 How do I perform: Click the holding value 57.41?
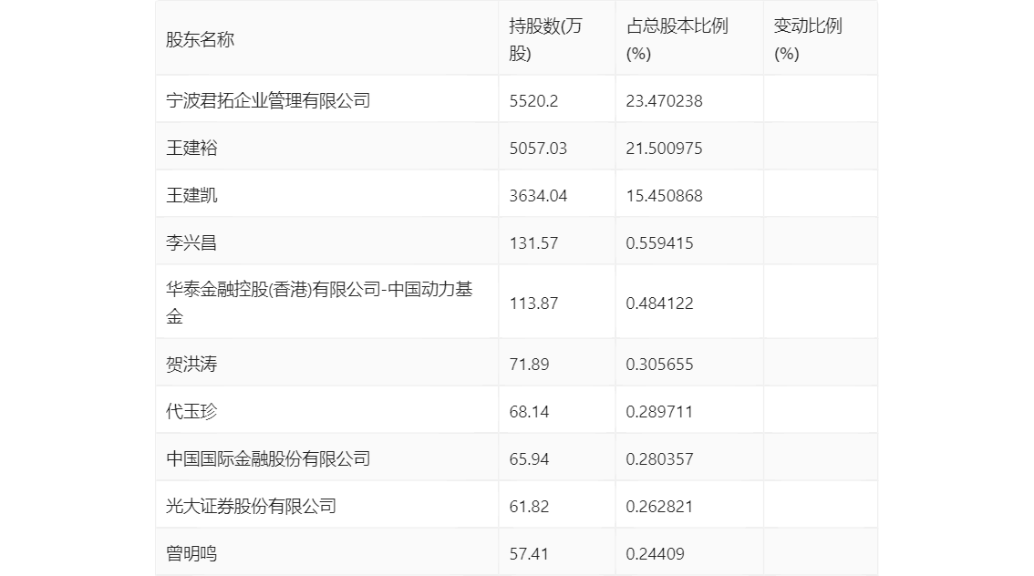[529, 554]
